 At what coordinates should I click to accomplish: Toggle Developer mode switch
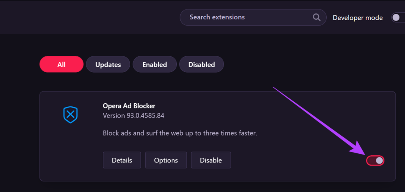click(x=397, y=17)
